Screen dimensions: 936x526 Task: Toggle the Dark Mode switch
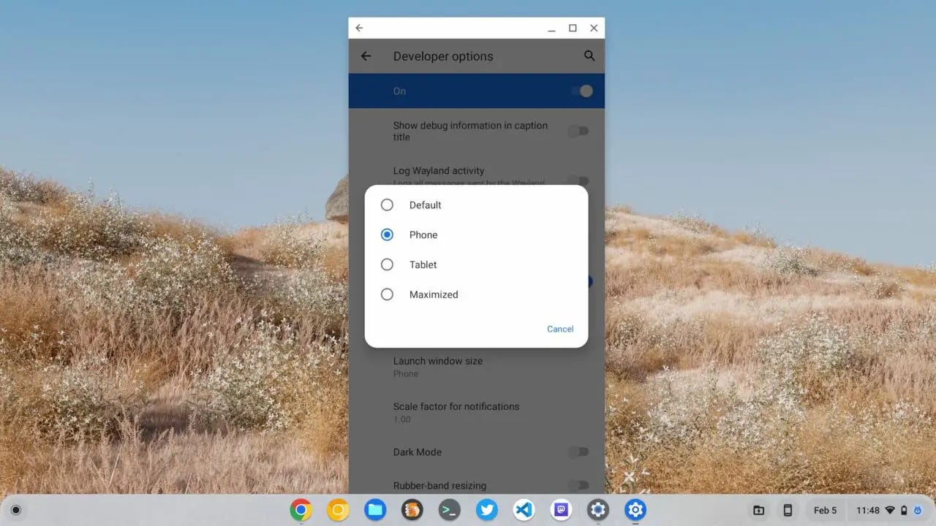click(579, 452)
